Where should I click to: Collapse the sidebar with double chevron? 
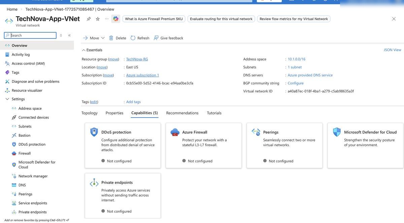pyautogui.click(x=69, y=35)
